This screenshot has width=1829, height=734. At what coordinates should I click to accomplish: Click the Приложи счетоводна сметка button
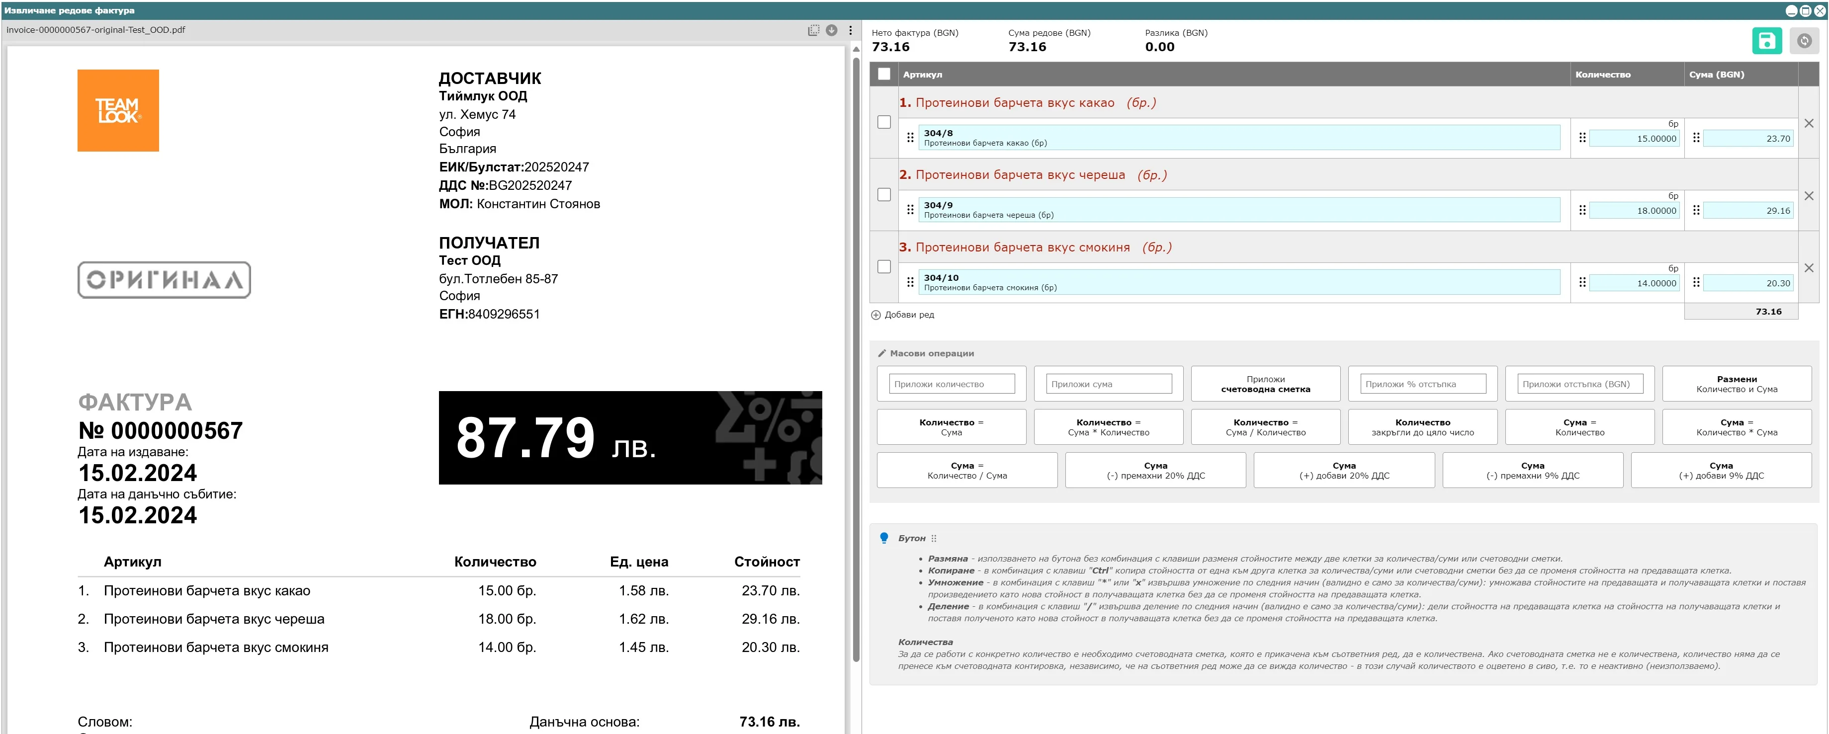1265,384
